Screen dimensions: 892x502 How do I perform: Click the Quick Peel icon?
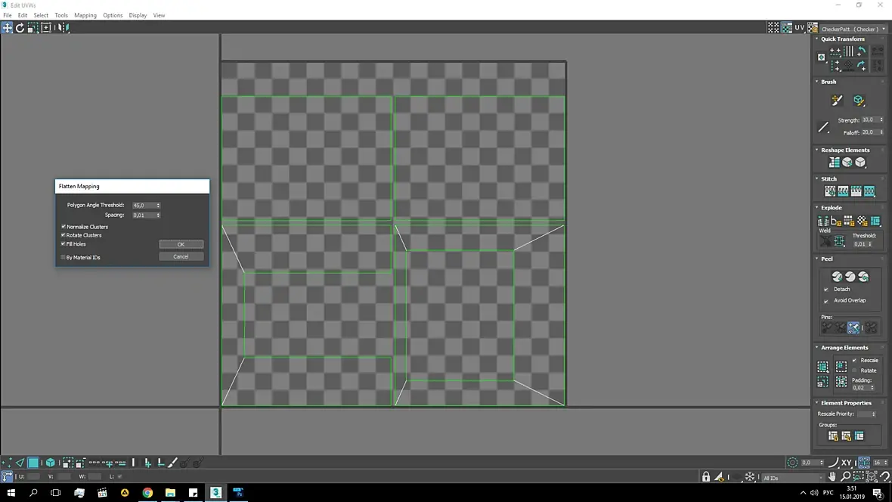(x=837, y=277)
